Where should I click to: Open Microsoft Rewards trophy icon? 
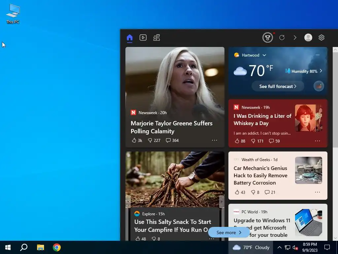coord(268,38)
